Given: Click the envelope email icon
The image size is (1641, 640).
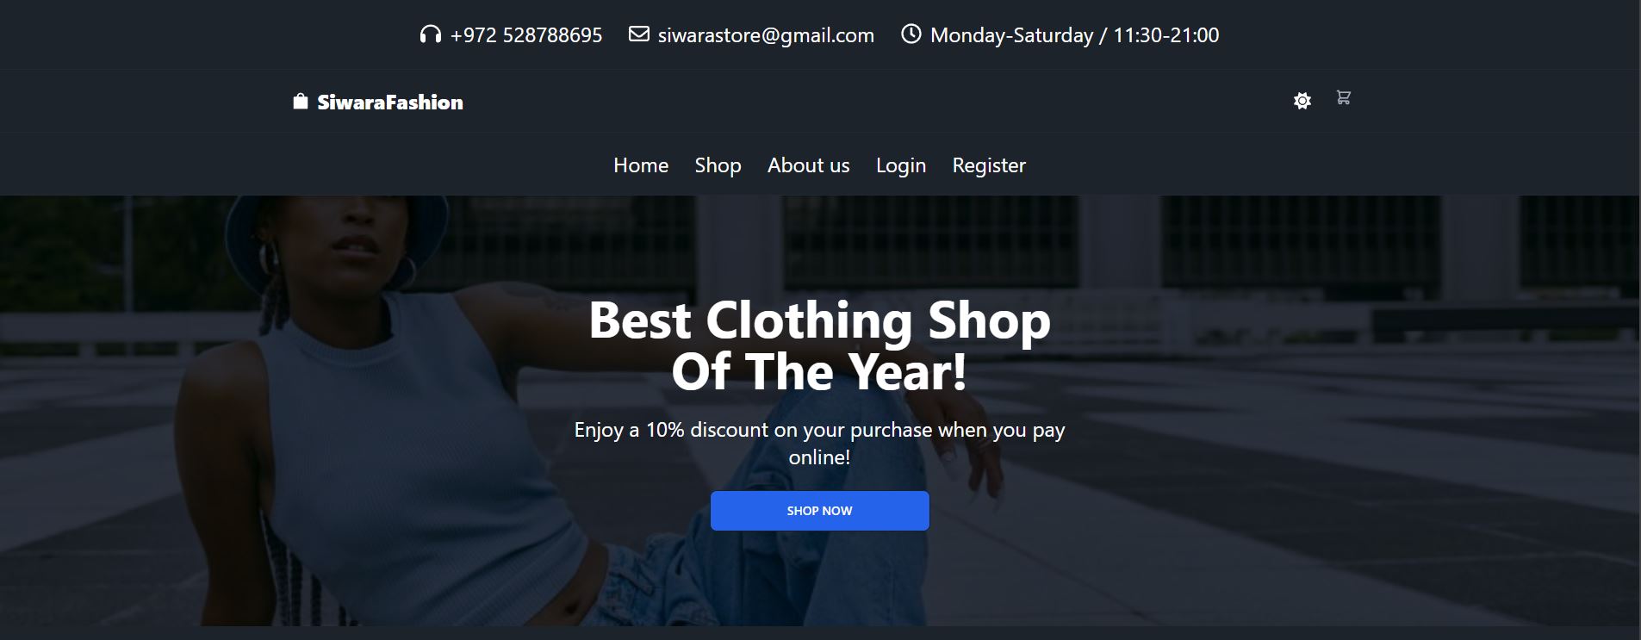Looking at the screenshot, I should coord(638,34).
